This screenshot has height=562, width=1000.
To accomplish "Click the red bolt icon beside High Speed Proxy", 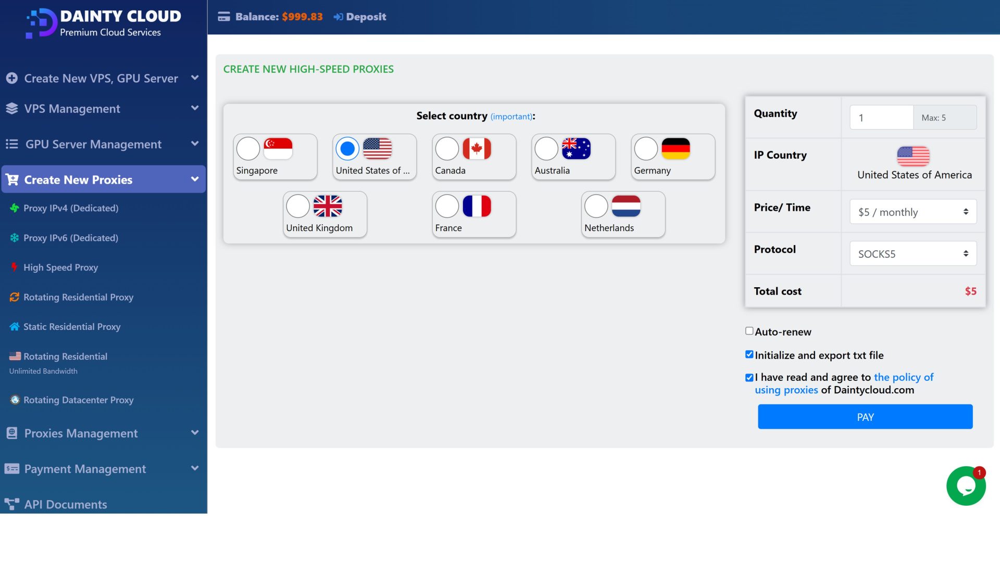I will 14,267.
